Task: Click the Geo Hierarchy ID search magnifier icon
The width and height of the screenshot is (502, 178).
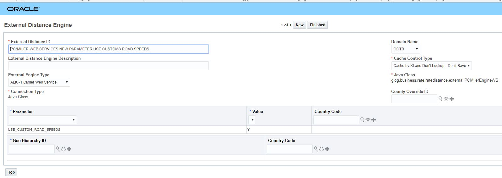Action: 58,149
